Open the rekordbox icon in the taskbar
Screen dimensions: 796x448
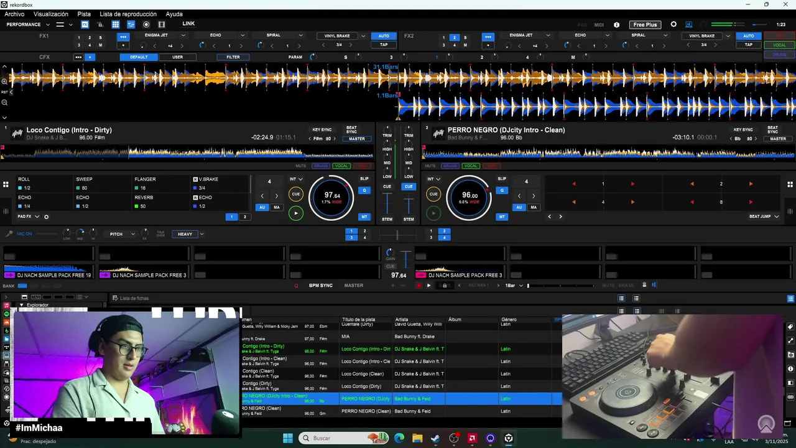point(509,438)
